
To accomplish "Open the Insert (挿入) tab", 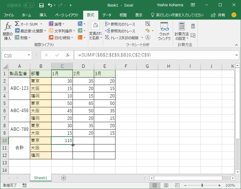I will [43, 15].
